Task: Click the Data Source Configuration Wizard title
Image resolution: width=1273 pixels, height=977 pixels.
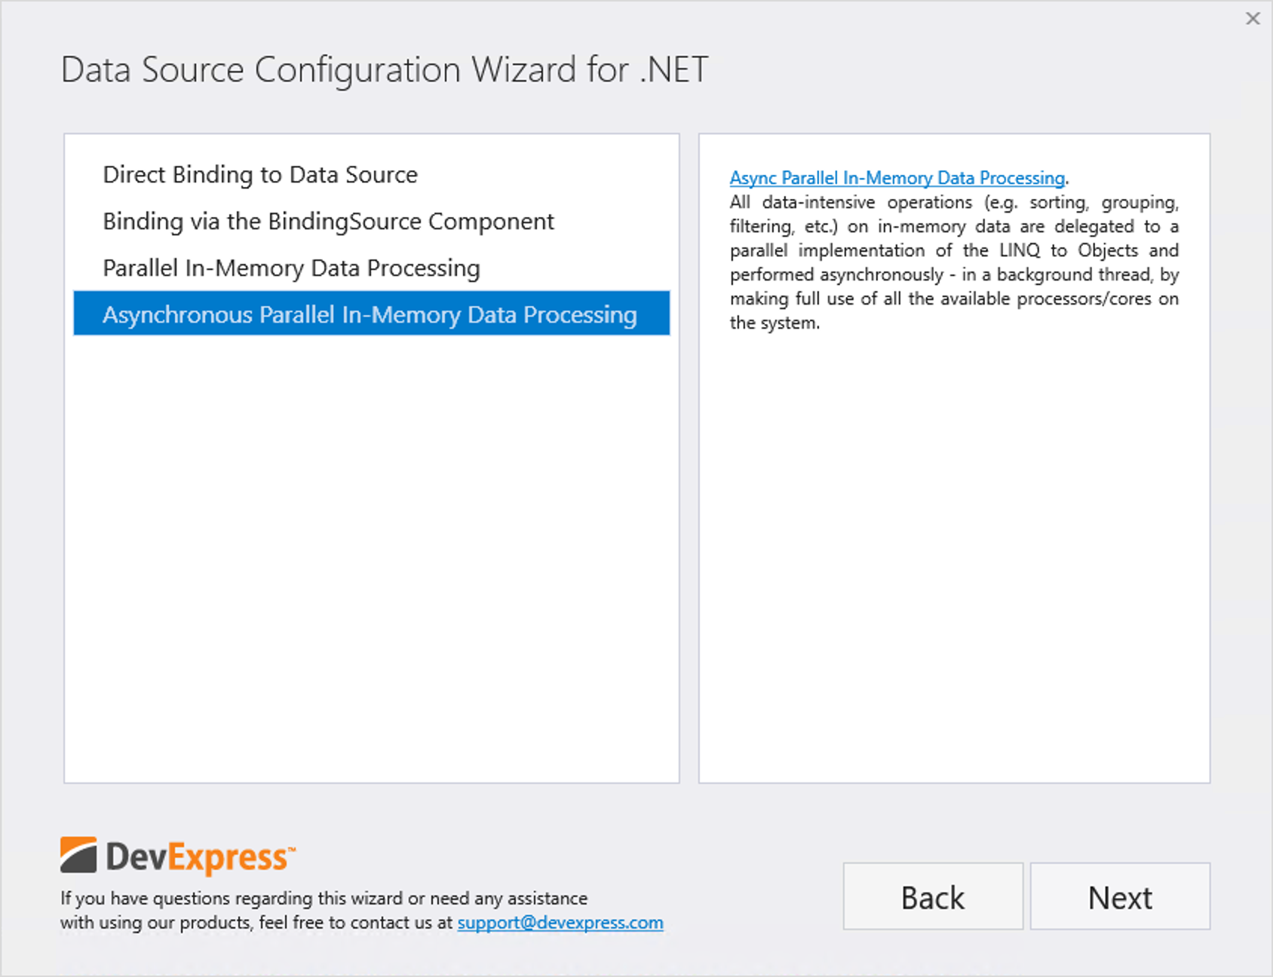Action: (385, 70)
